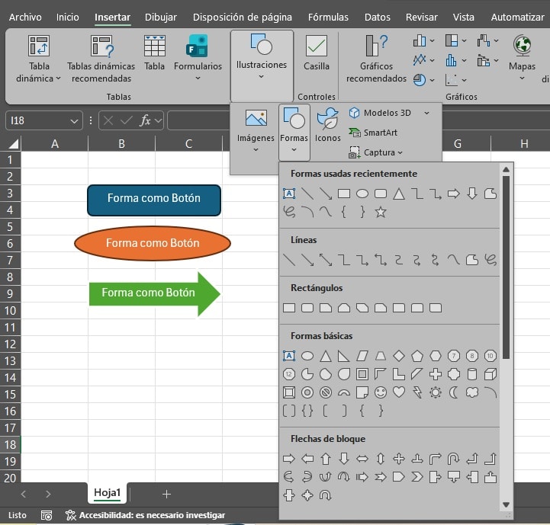Open the Disposición de página tab

242,18
